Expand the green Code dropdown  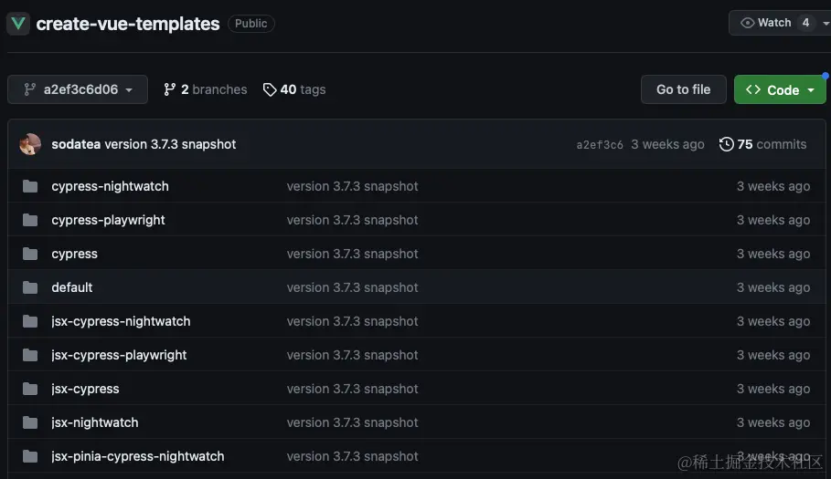780,89
